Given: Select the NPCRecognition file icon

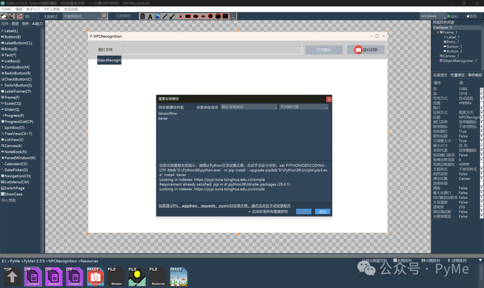Looking at the screenshot, I should point(137,276).
